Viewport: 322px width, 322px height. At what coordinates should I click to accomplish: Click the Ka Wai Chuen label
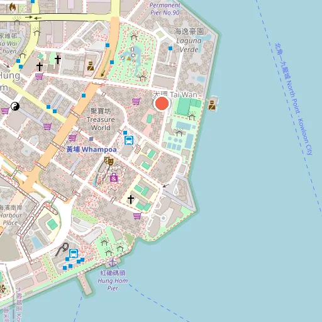tap(8, 43)
